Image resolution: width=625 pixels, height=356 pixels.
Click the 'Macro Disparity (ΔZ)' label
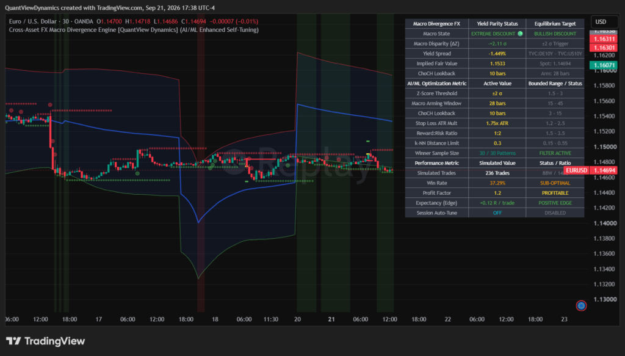(436, 43)
